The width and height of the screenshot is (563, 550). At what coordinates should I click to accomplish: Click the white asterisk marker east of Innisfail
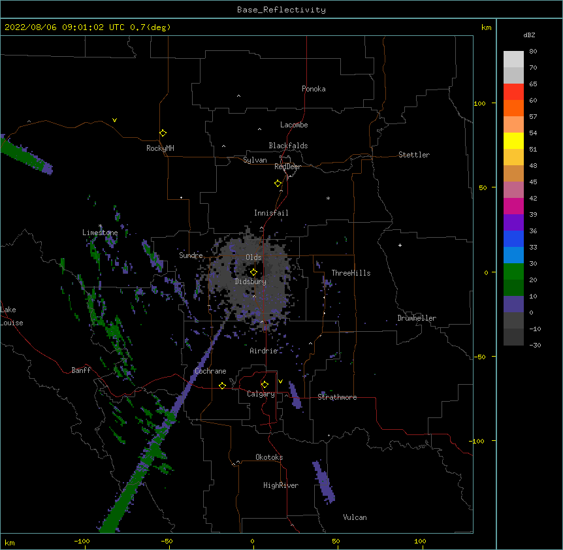[328, 198]
